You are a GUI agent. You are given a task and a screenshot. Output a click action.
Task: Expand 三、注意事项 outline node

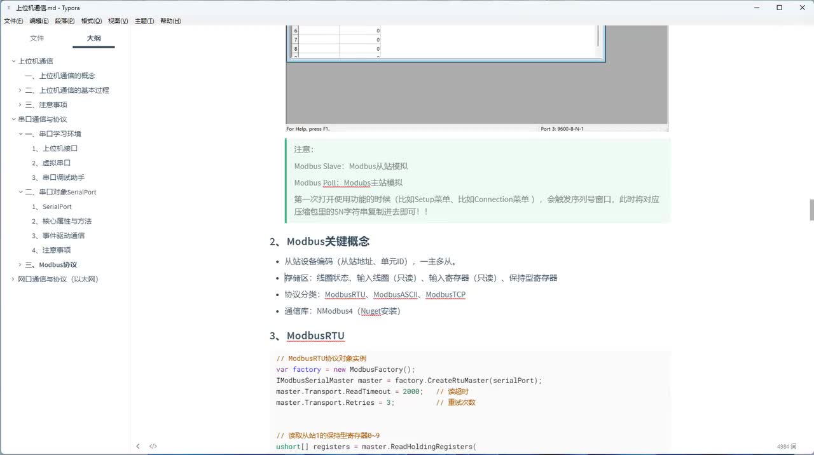point(20,105)
